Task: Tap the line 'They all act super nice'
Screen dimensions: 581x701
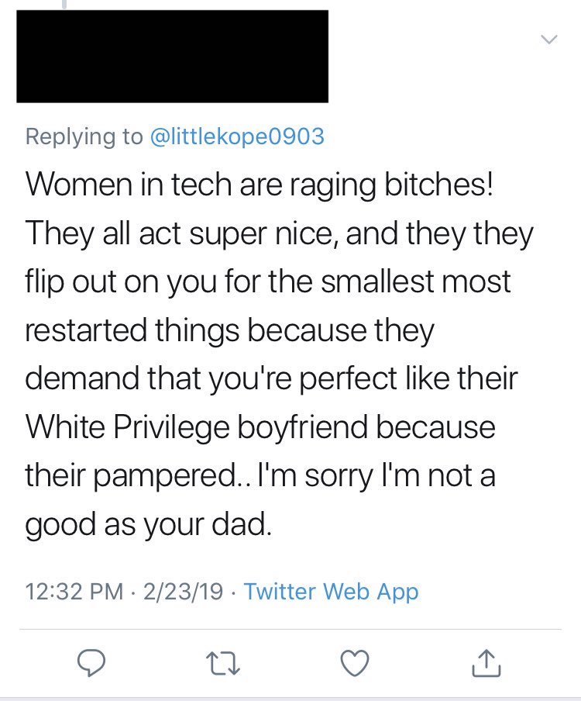Action: [x=279, y=233]
